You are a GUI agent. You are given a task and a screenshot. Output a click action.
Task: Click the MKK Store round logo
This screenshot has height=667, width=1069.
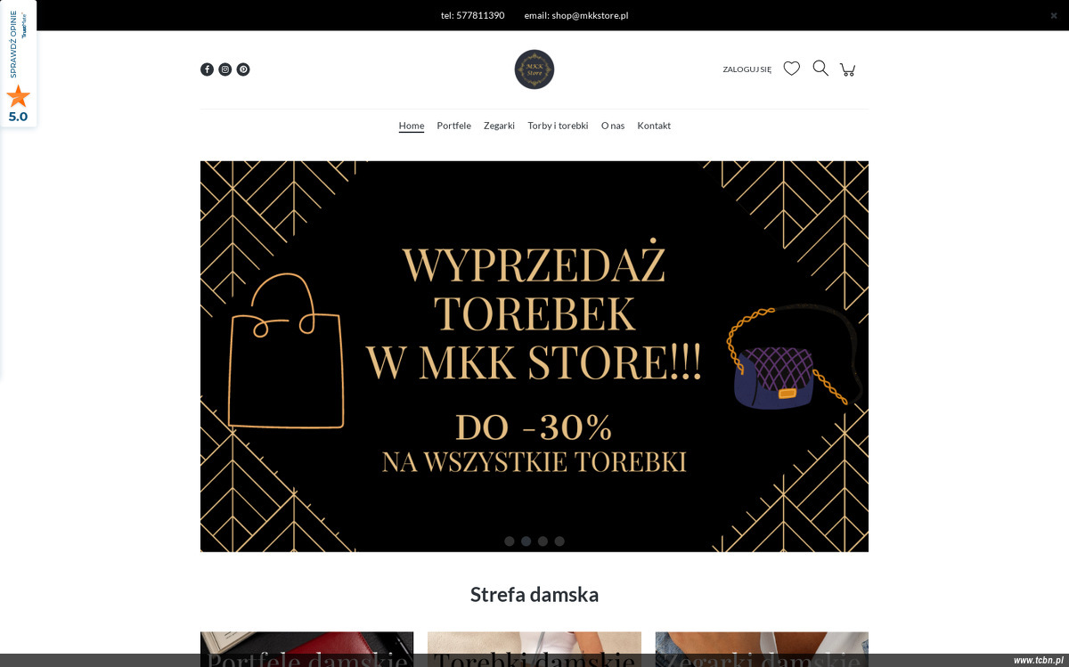[x=534, y=69]
